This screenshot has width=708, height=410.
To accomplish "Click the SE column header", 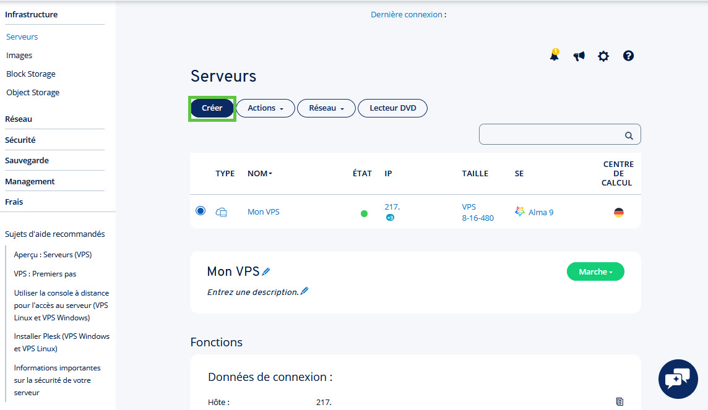I will [x=519, y=174].
